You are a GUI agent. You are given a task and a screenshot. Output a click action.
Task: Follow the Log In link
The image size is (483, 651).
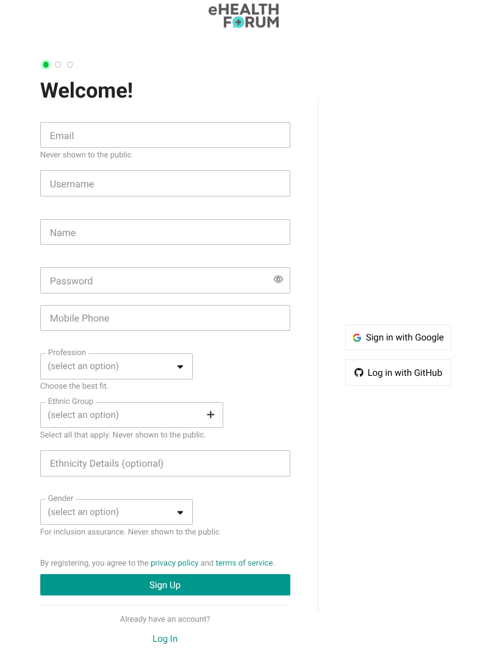click(165, 639)
